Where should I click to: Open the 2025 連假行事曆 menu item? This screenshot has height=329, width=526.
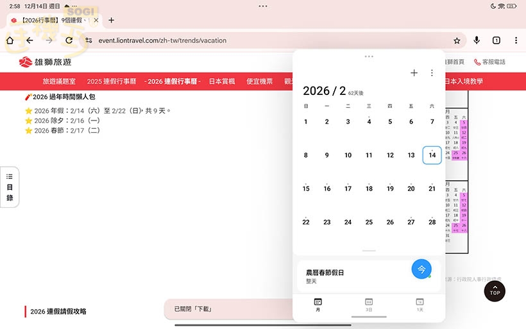tap(112, 81)
